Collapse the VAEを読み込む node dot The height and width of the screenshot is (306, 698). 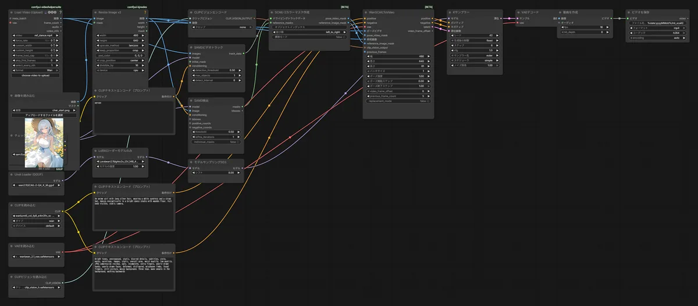pos(12,246)
